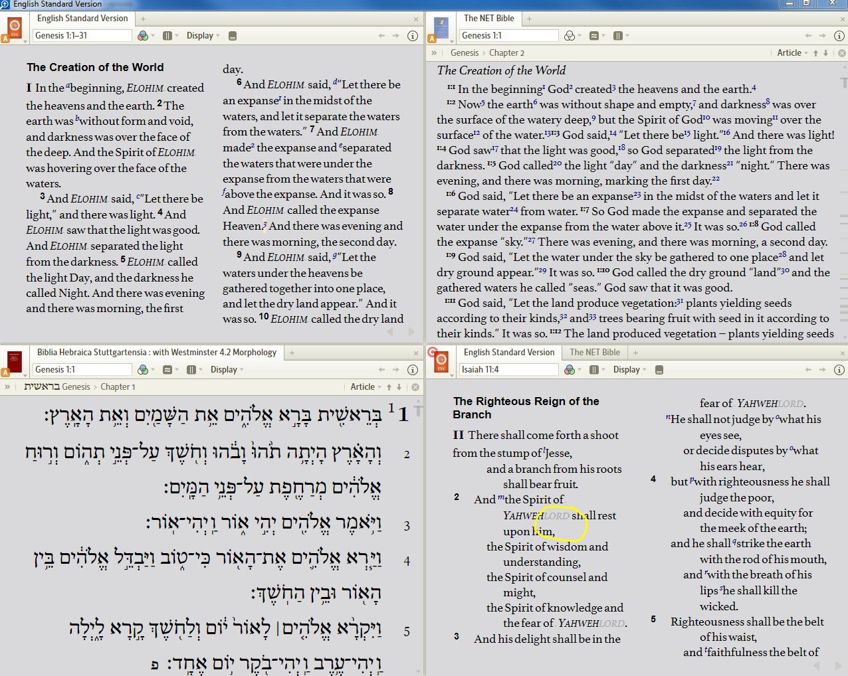
Task: Jump to next article in Biblia Hebraica panel
Action: click(399, 387)
